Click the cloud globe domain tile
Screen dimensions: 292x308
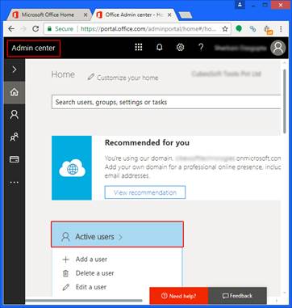click(72, 168)
